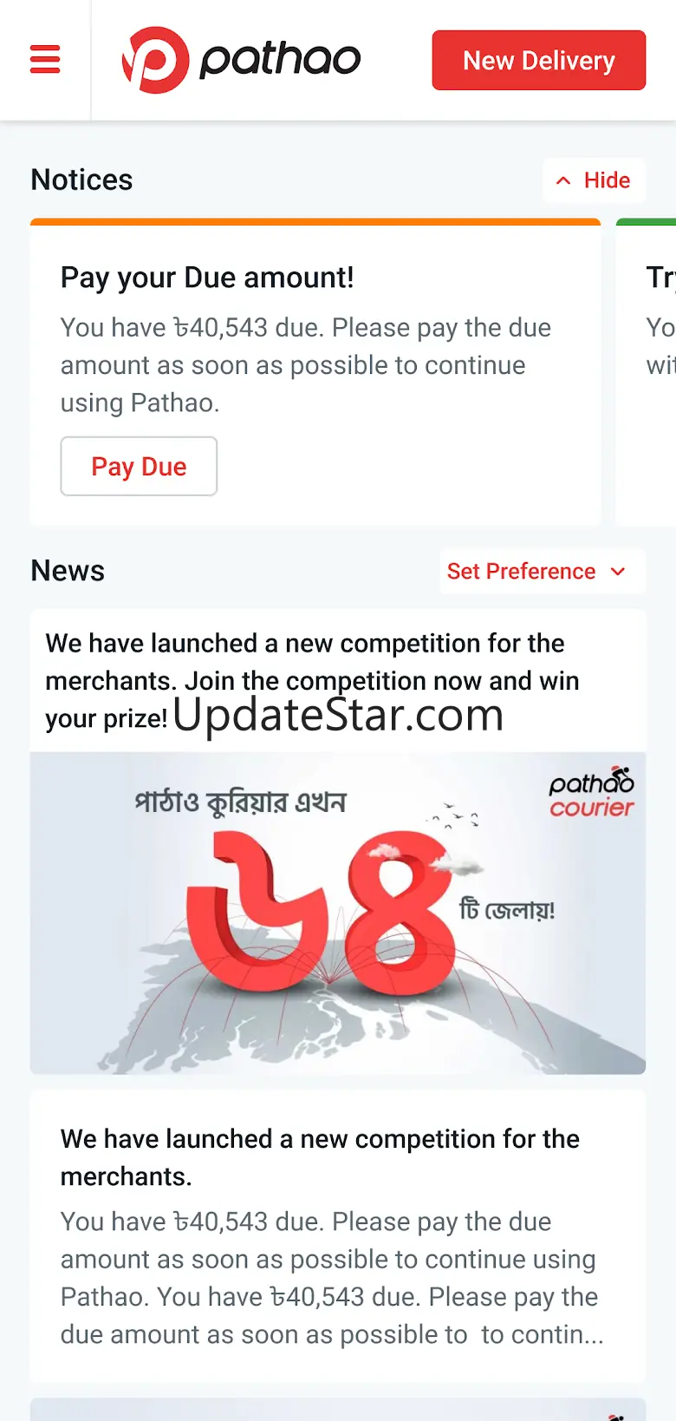Image resolution: width=676 pixels, height=1421 pixels.
Task: Open the truncated news description text
Action: [x=332, y=1278]
